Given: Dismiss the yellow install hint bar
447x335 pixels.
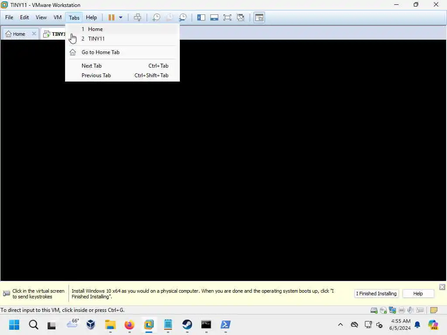Looking at the screenshot, I should click(x=442, y=287).
